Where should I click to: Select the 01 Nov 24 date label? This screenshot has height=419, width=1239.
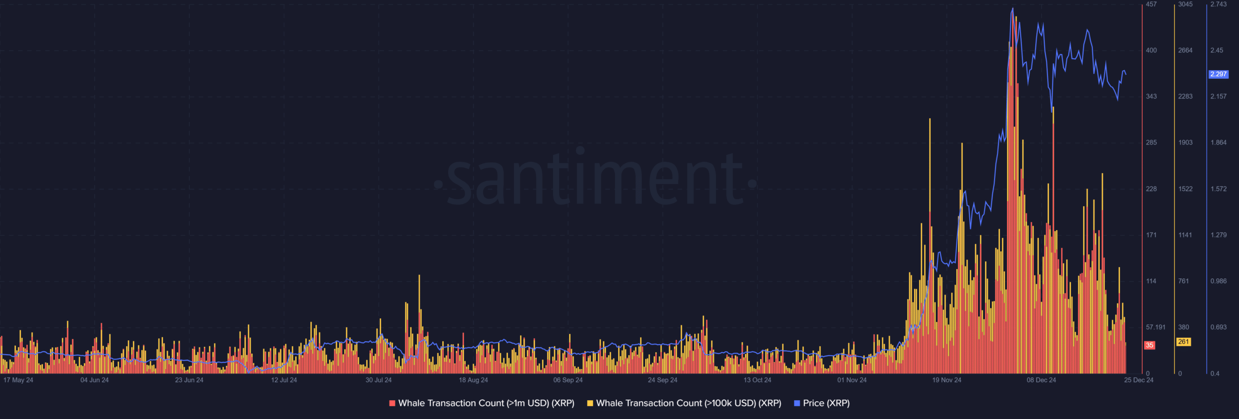click(x=852, y=380)
